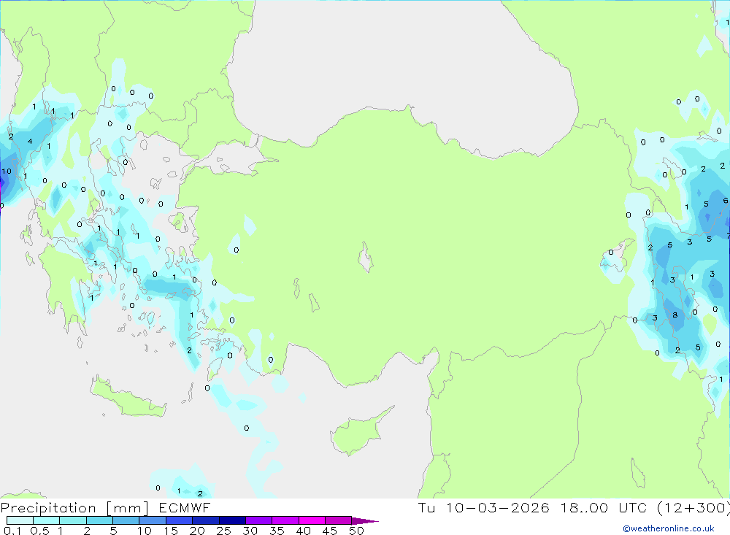Click the "(12+300)" forecast offset text

click(x=693, y=508)
